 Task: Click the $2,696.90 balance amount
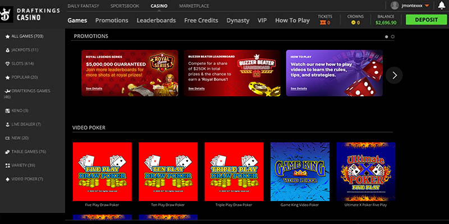pyautogui.click(x=386, y=22)
